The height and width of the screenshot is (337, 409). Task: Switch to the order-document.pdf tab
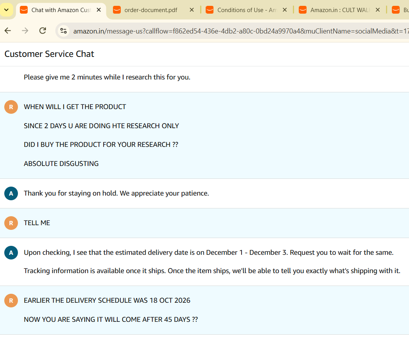pos(153,10)
